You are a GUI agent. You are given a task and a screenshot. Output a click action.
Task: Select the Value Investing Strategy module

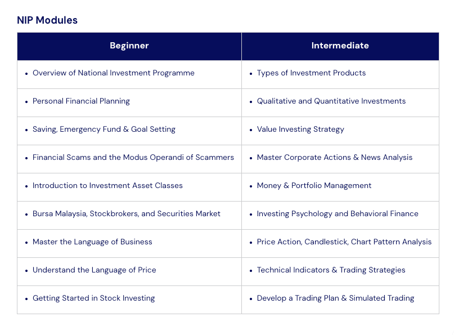click(300, 129)
